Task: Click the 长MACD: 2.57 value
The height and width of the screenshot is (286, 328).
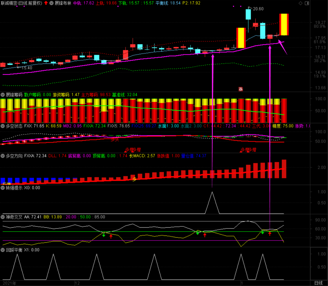Action: 142,156
